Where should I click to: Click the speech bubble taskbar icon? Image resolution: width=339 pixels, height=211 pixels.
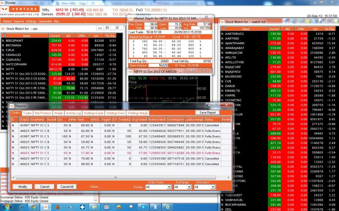pos(131,207)
